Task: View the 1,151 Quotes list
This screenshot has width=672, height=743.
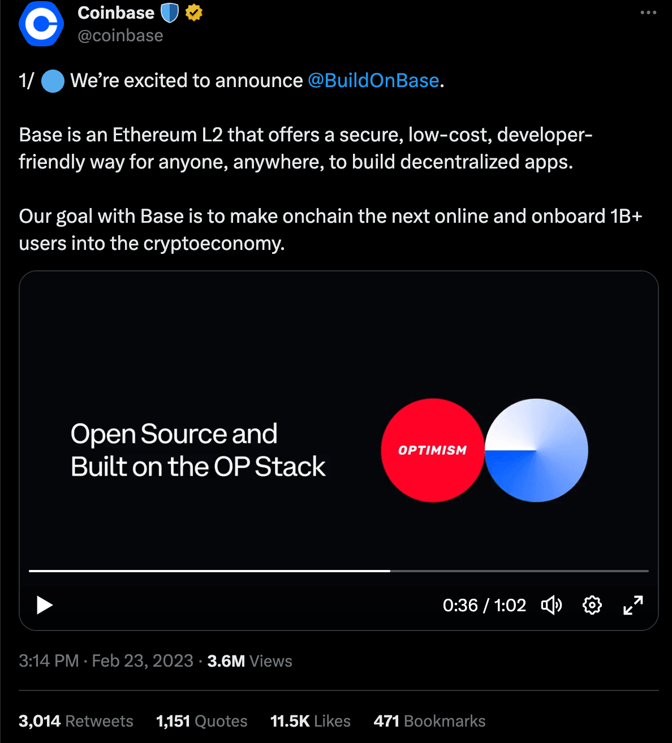Action: pos(201,721)
